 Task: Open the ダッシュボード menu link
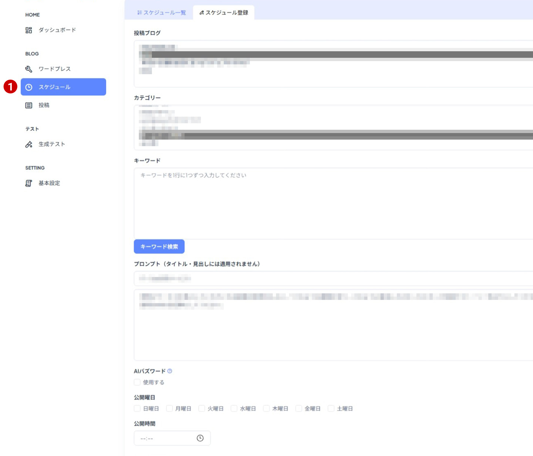click(57, 30)
